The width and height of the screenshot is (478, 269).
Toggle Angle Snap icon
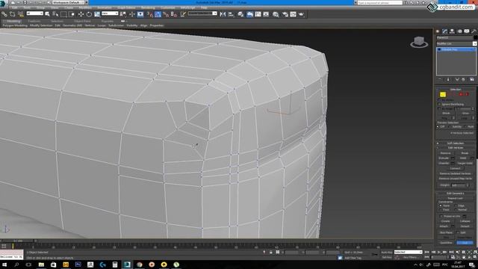(158, 14)
